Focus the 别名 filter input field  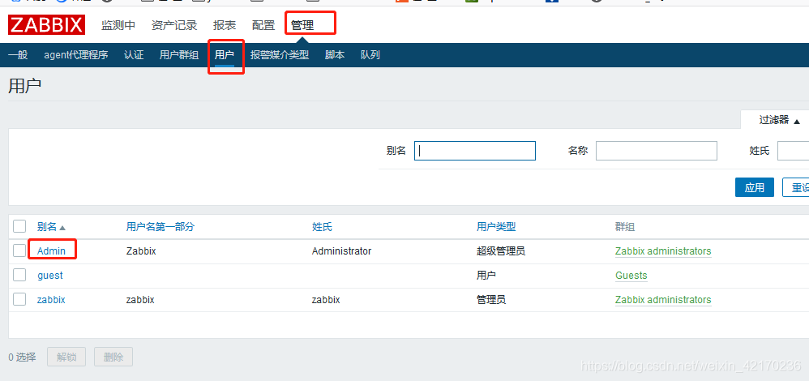click(475, 151)
